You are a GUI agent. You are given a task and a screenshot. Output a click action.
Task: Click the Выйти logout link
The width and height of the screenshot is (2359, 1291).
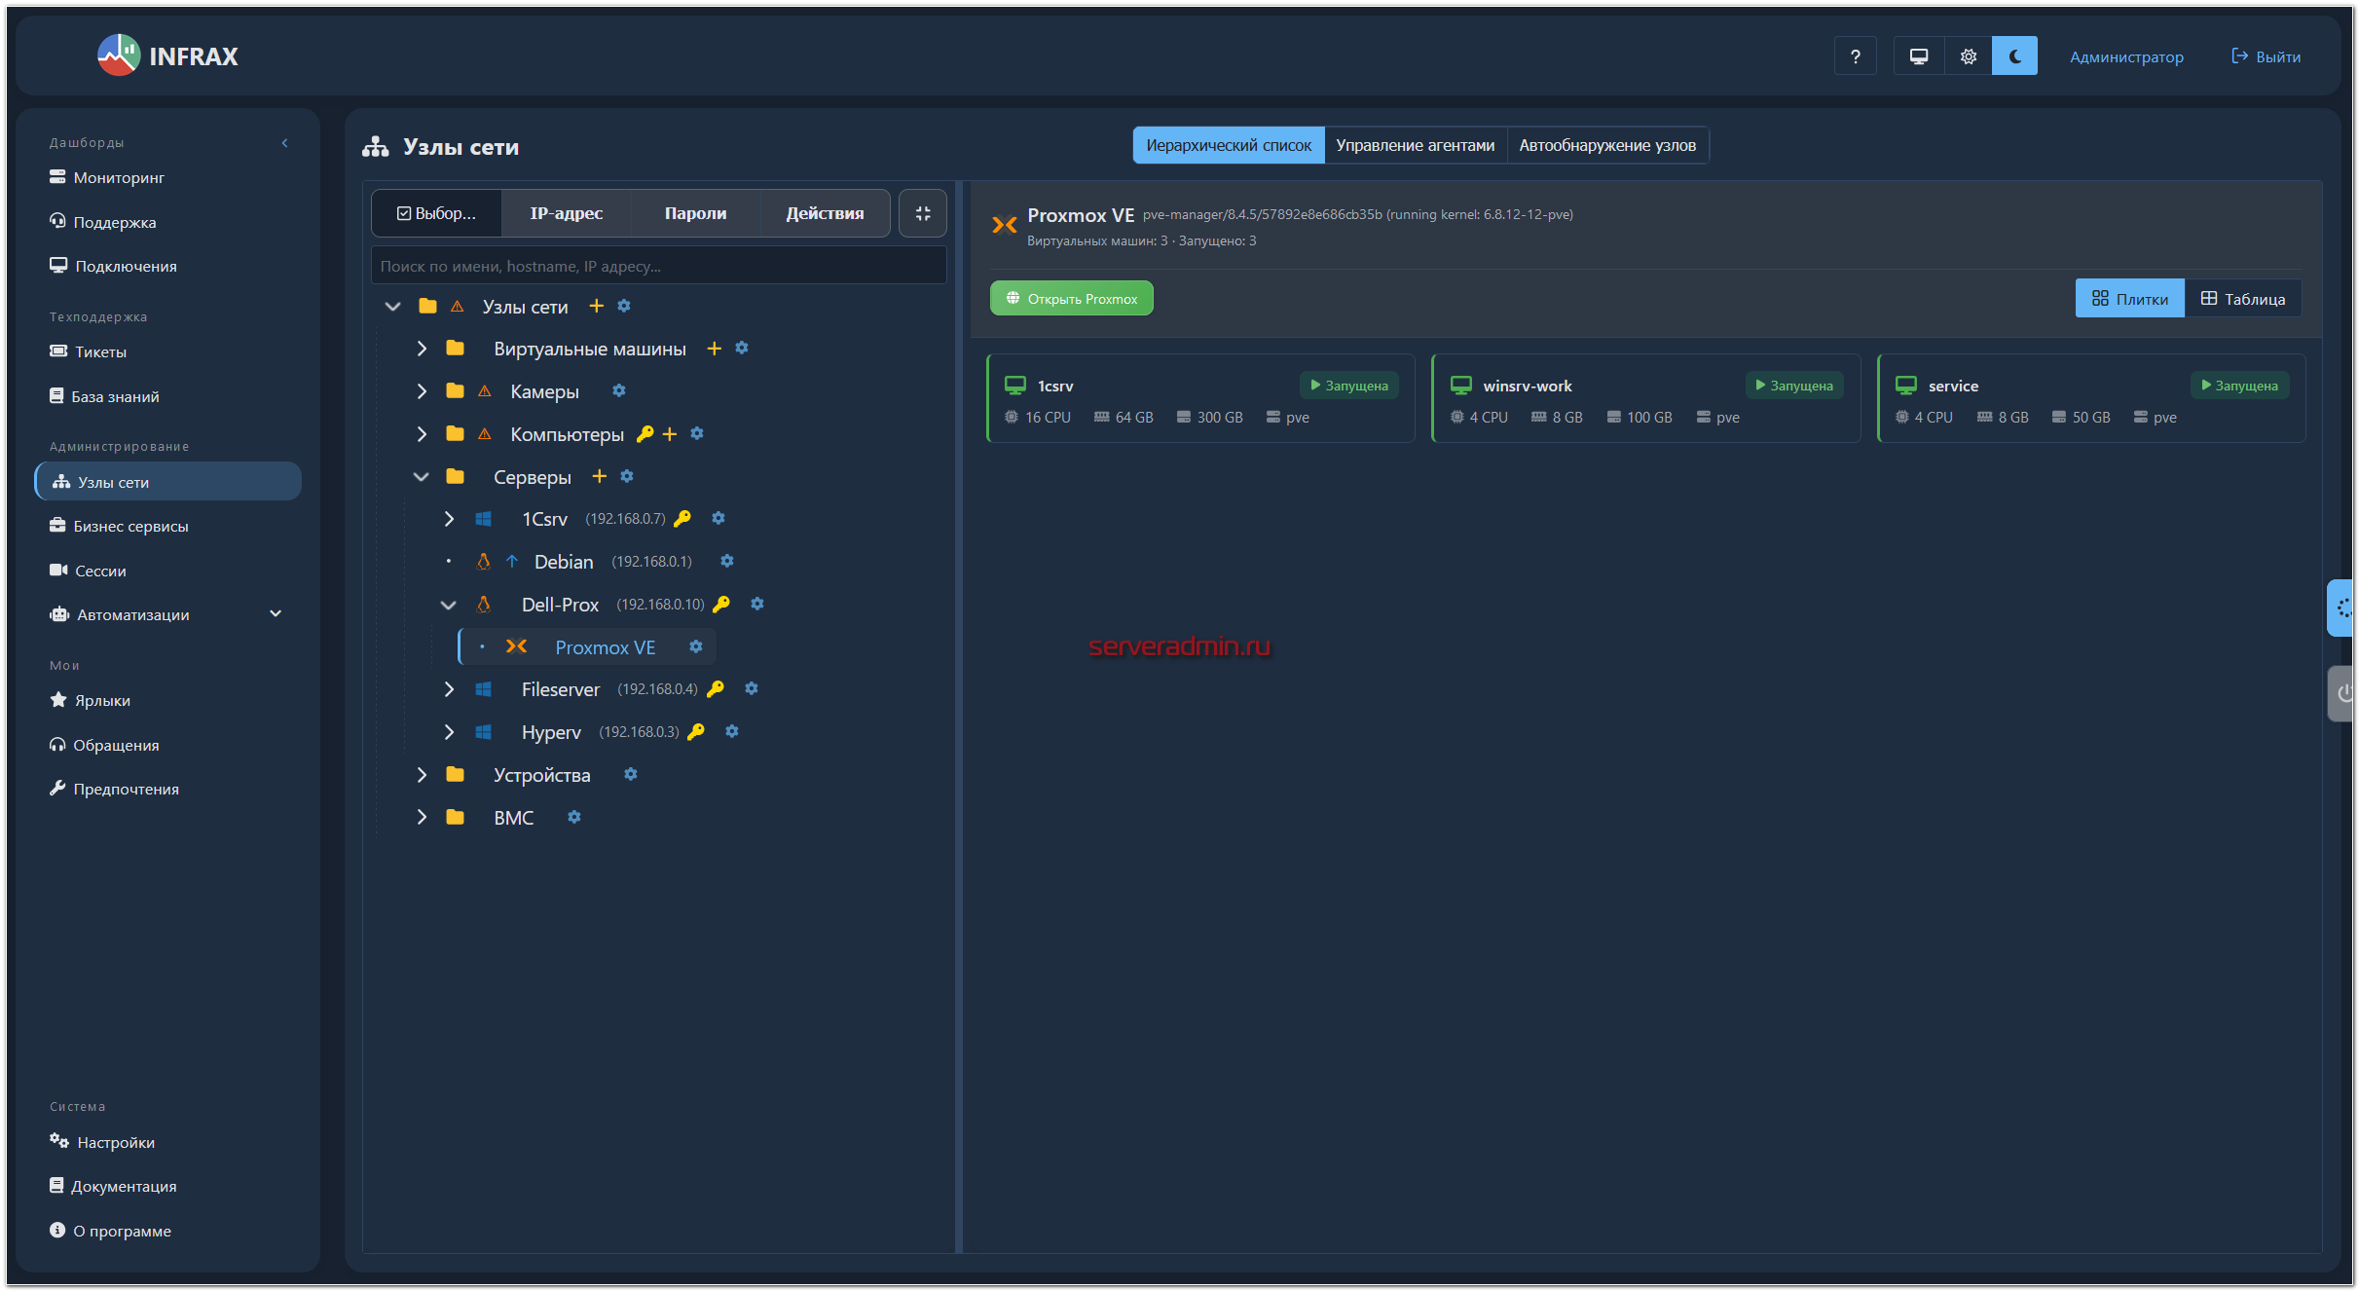[2266, 56]
